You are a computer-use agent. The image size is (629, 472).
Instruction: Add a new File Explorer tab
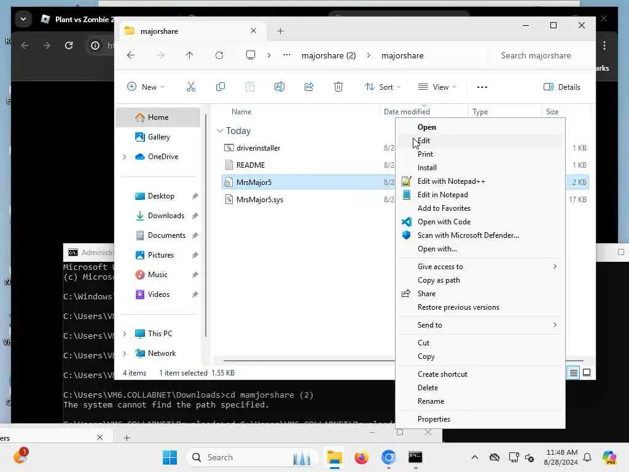pyautogui.click(x=280, y=31)
